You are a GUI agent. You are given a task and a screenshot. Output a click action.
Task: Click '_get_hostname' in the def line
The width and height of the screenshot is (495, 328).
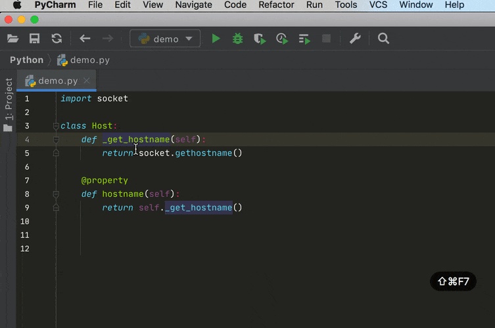point(136,140)
